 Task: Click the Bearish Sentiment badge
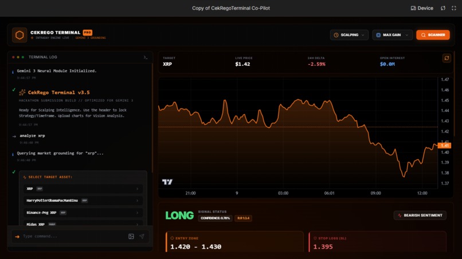click(x=420, y=216)
